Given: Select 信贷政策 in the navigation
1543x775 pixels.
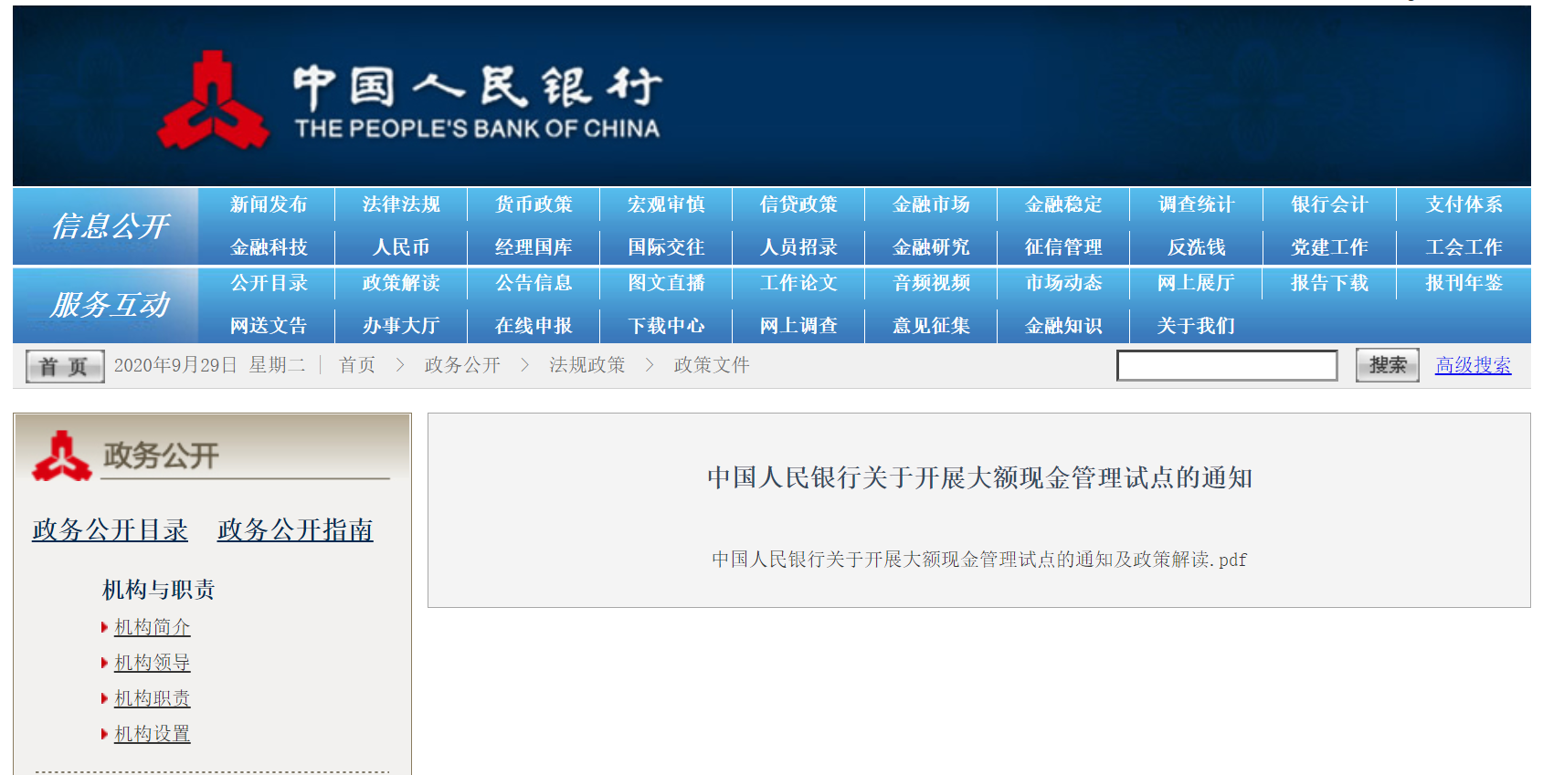Looking at the screenshot, I should click(x=798, y=204).
